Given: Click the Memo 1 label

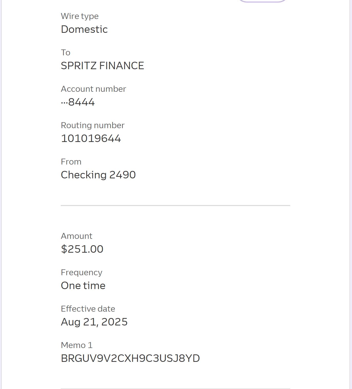Looking at the screenshot, I should click(77, 345).
